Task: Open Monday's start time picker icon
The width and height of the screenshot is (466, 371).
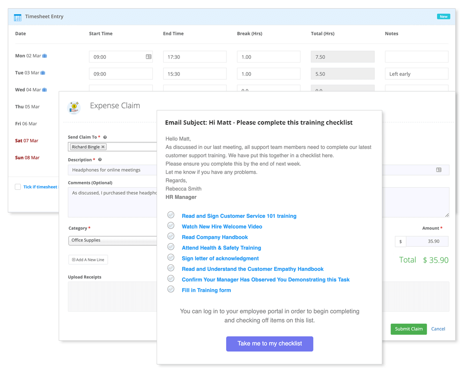Action: click(x=148, y=57)
